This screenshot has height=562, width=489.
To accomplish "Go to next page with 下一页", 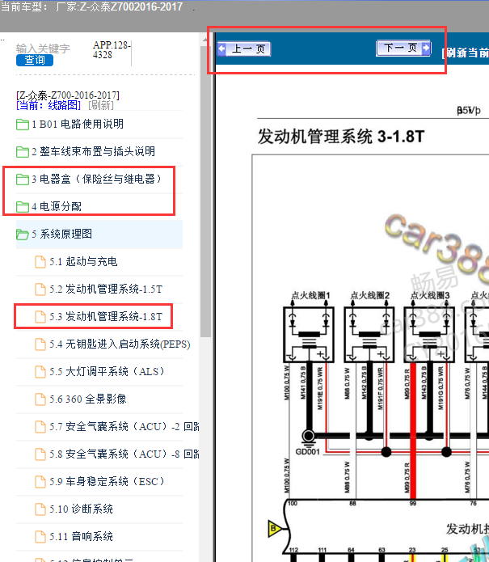I will pos(403,48).
